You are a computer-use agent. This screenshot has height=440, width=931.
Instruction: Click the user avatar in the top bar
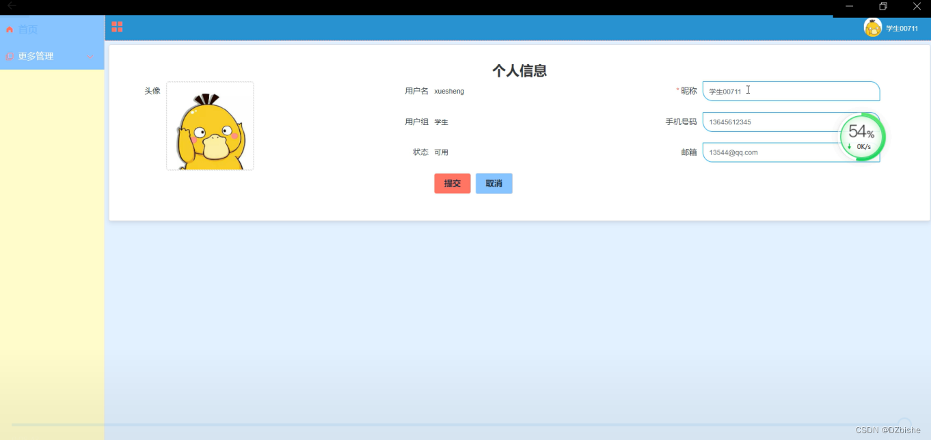[x=873, y=27]
